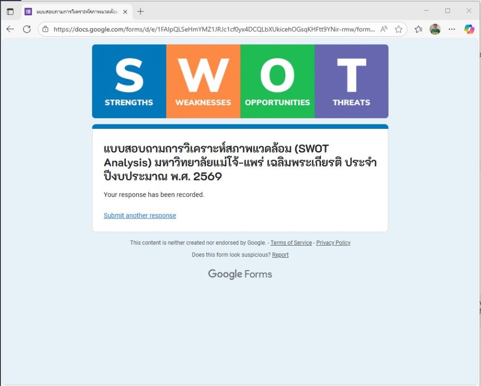This screenshot has height=386, width=481.
Task: Launch the Copilot sidebar icon
Action: [469, 29]
